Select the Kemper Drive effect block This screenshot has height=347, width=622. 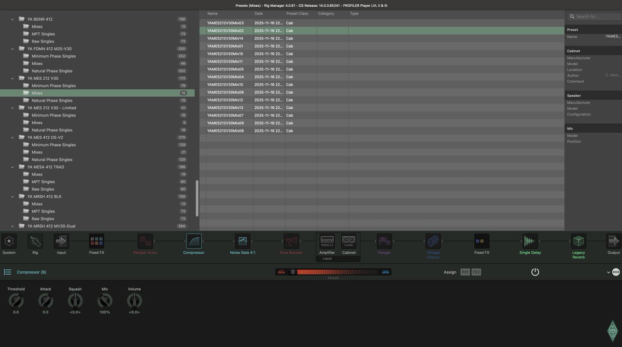tap(145, 241)
